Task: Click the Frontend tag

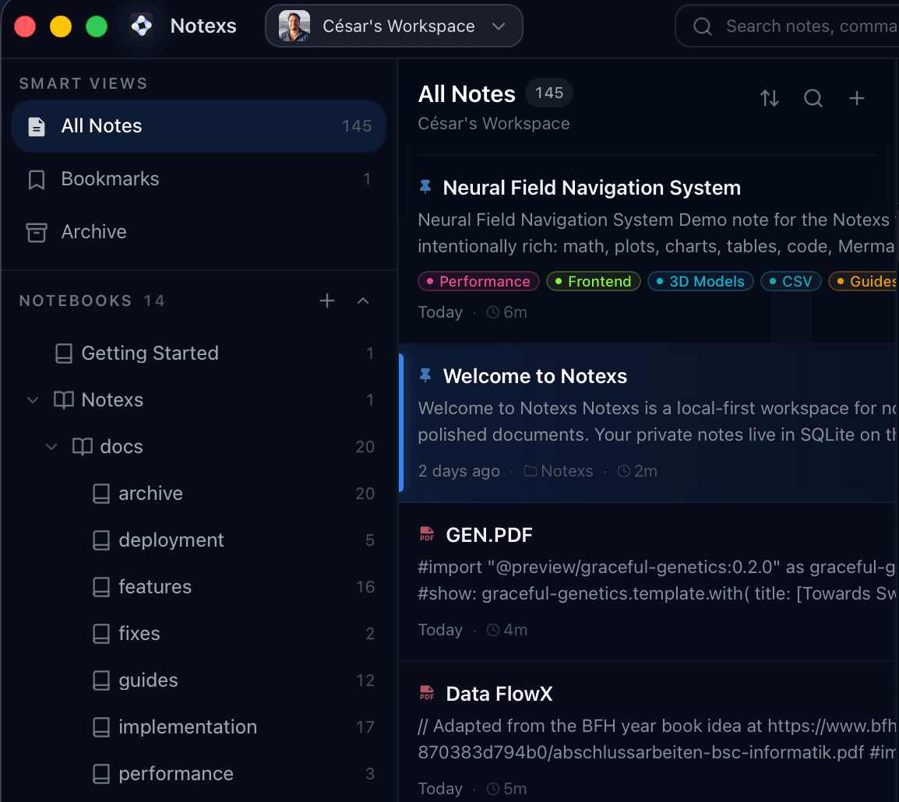Action: [x=594, y=281]
